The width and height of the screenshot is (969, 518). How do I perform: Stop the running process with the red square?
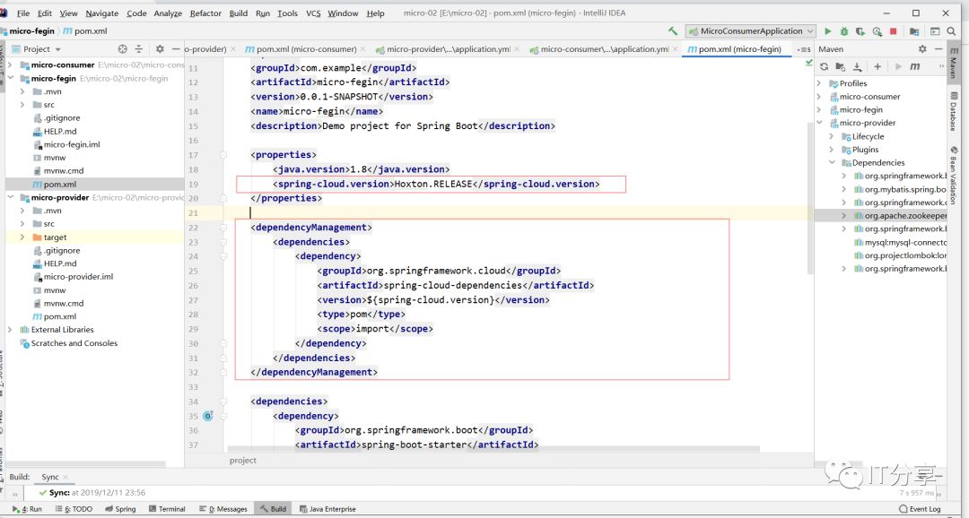coord(893,30)
